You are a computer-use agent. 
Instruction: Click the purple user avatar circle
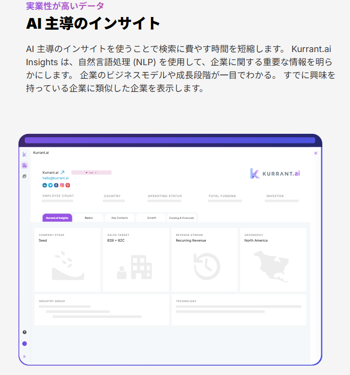[x=25, y=344]
